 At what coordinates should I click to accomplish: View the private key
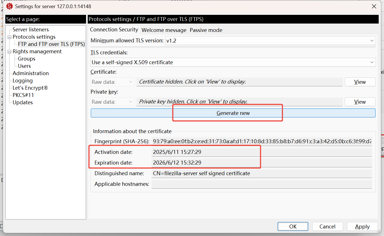pyautogui.click(x=360, y=102)
